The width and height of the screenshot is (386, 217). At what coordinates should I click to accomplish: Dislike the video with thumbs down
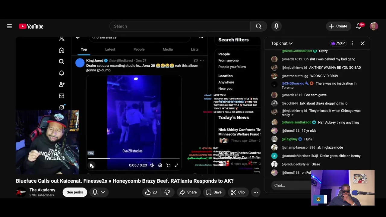coord(167,192)
